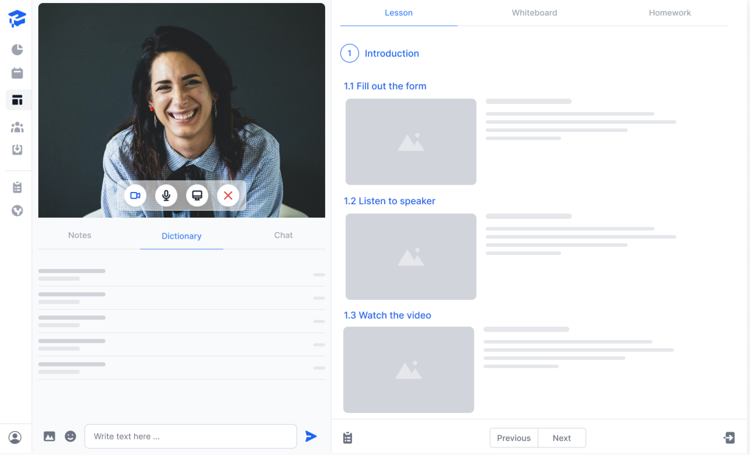Open the group of people icon

(17, 127)
